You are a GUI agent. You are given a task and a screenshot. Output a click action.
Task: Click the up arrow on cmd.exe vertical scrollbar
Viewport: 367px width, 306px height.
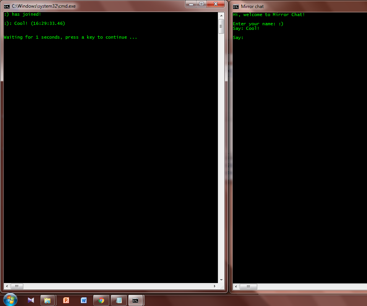point(221,15)
